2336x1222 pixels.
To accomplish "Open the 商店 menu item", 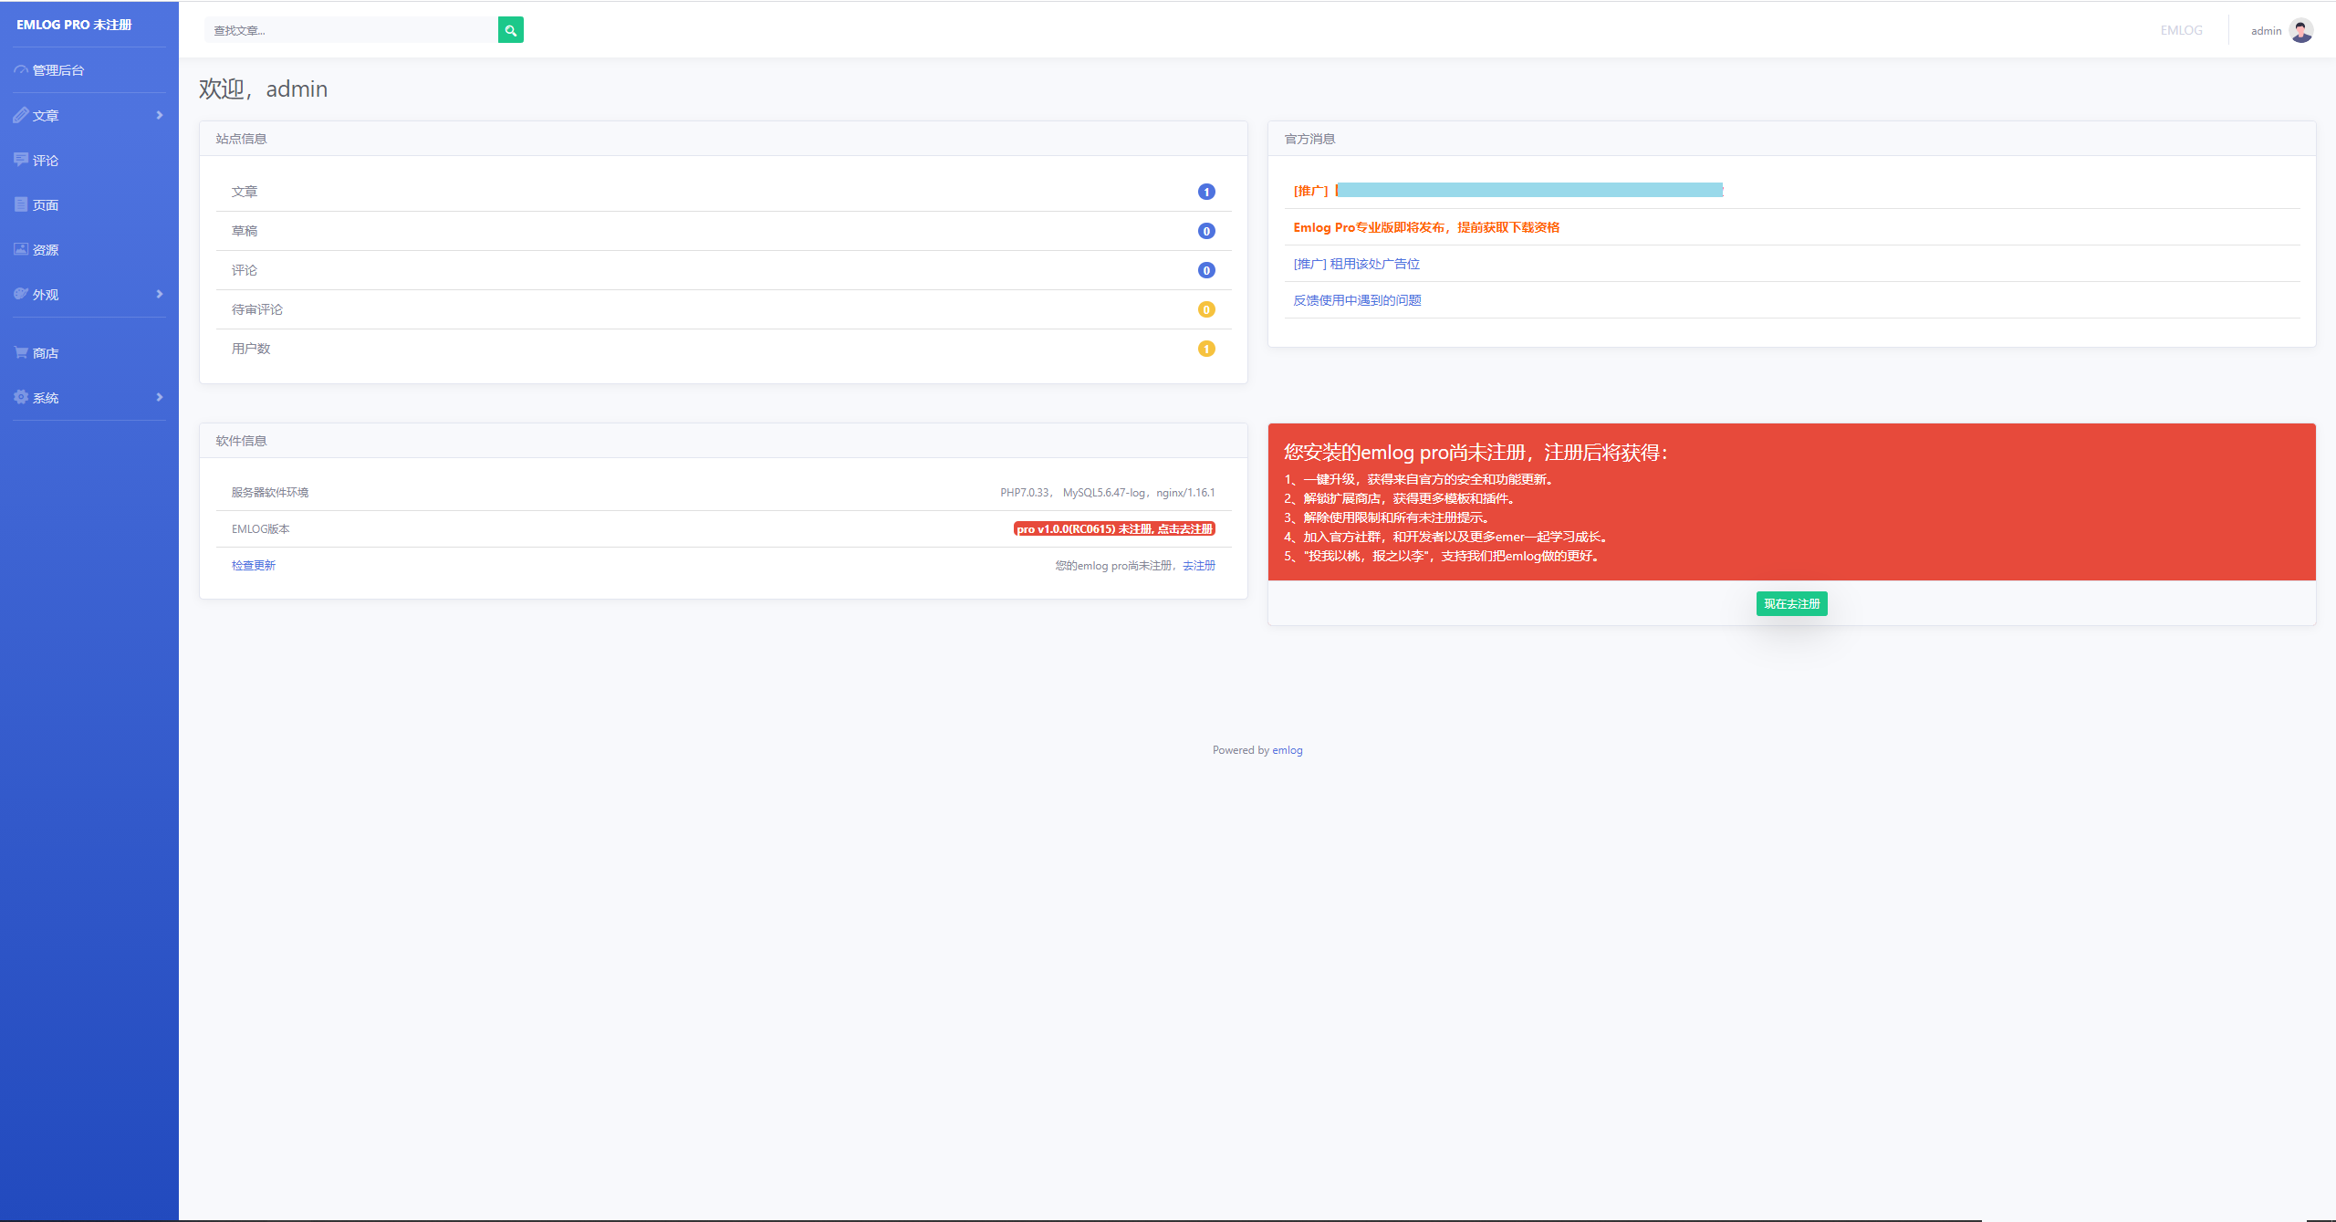I will 46,353.
